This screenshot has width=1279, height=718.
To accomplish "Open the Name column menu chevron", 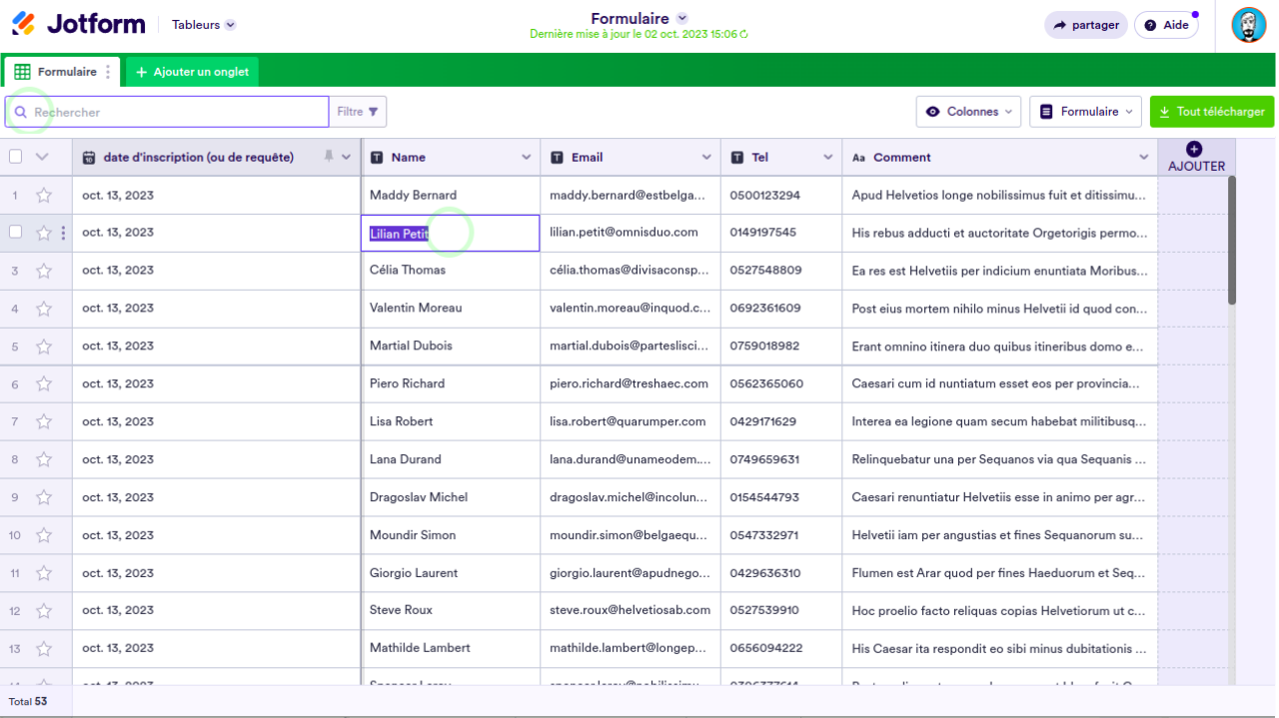I will click(527, 158).
